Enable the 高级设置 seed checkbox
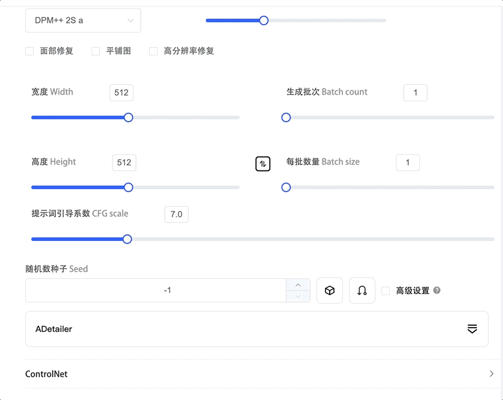This screenshot has height=400, width=503. pos(386,291)
